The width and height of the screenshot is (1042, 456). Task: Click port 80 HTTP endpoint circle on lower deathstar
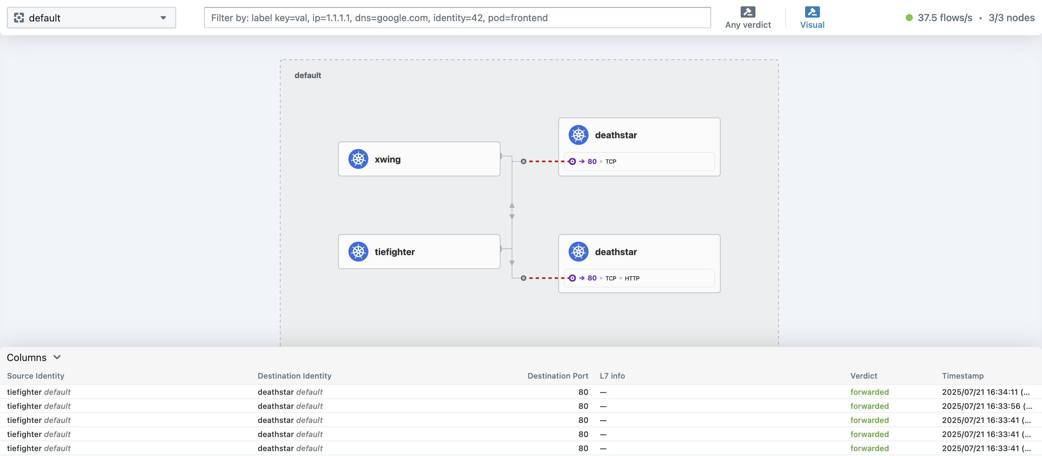572,278
